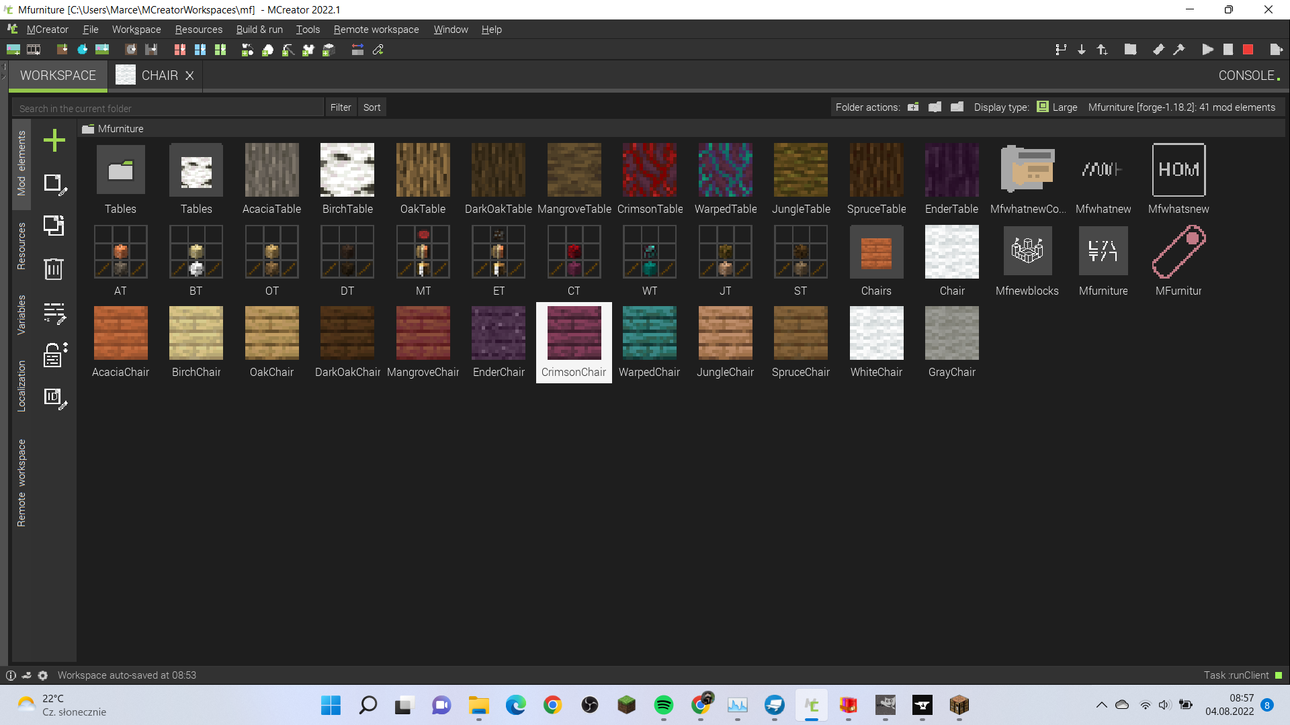Select the CrimsonChair mod element

click(574, 342)
